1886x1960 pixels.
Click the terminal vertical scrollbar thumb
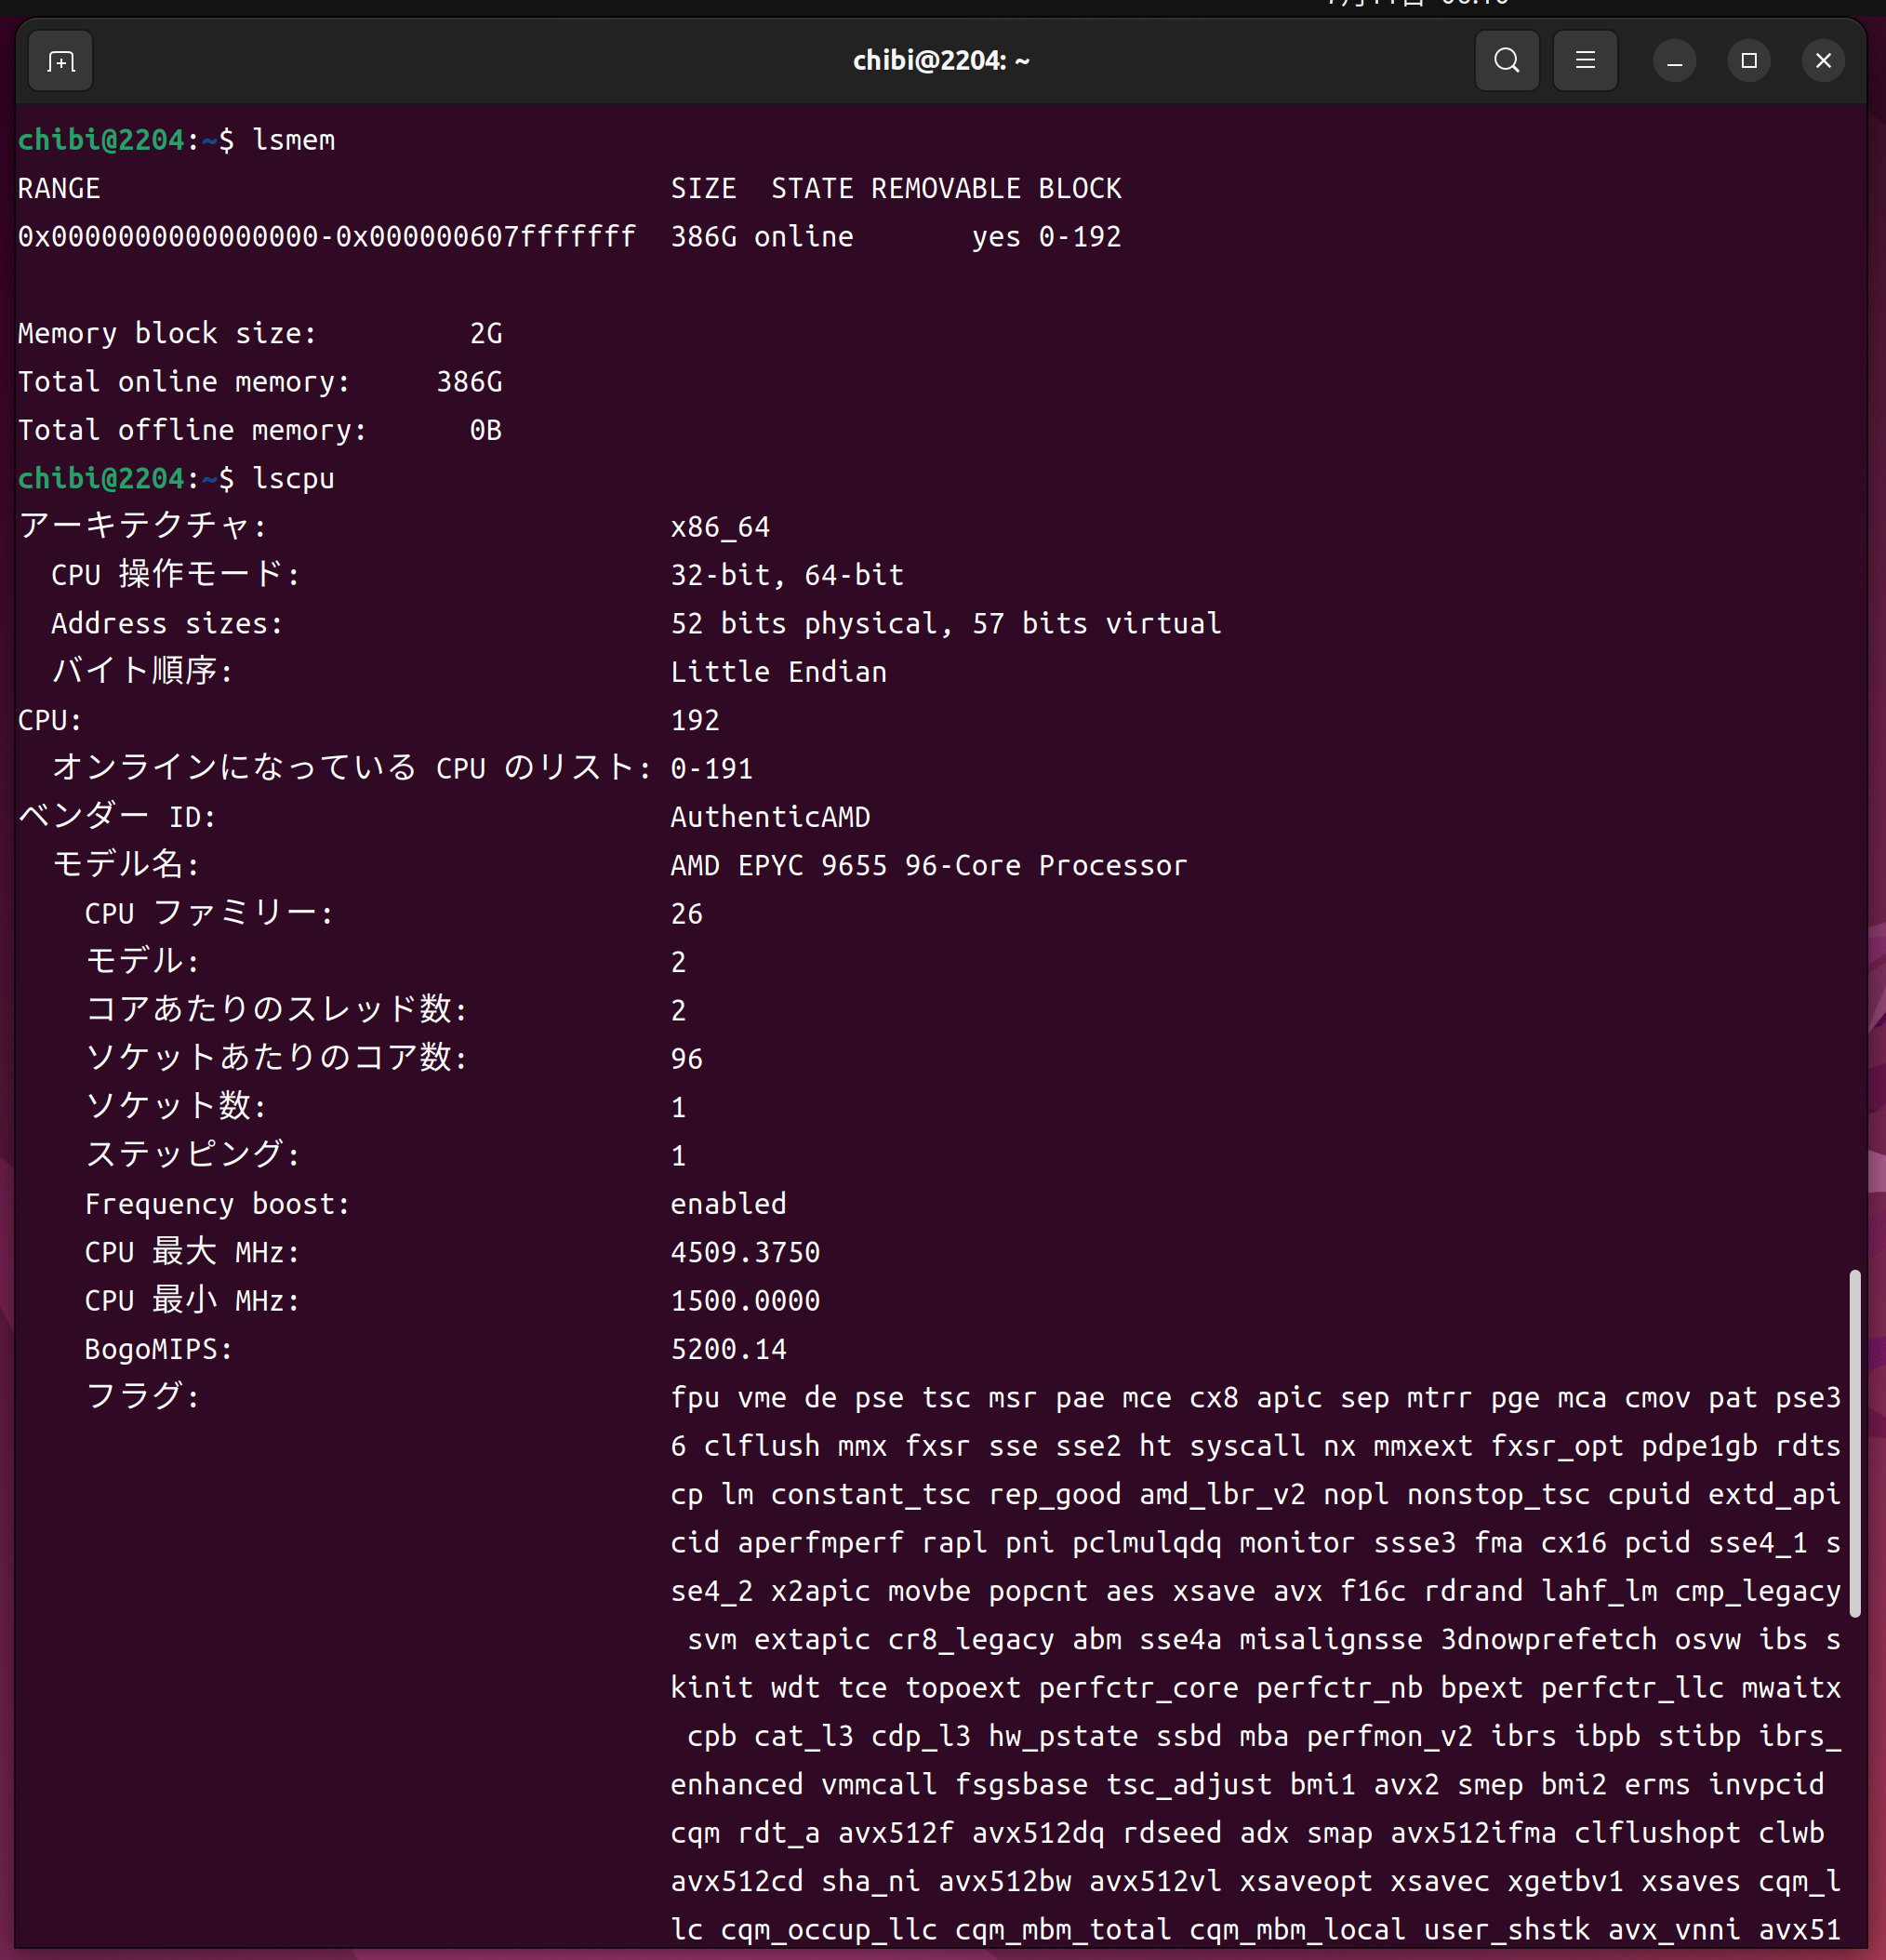pyautogui.click(x=1854, y=1440)
